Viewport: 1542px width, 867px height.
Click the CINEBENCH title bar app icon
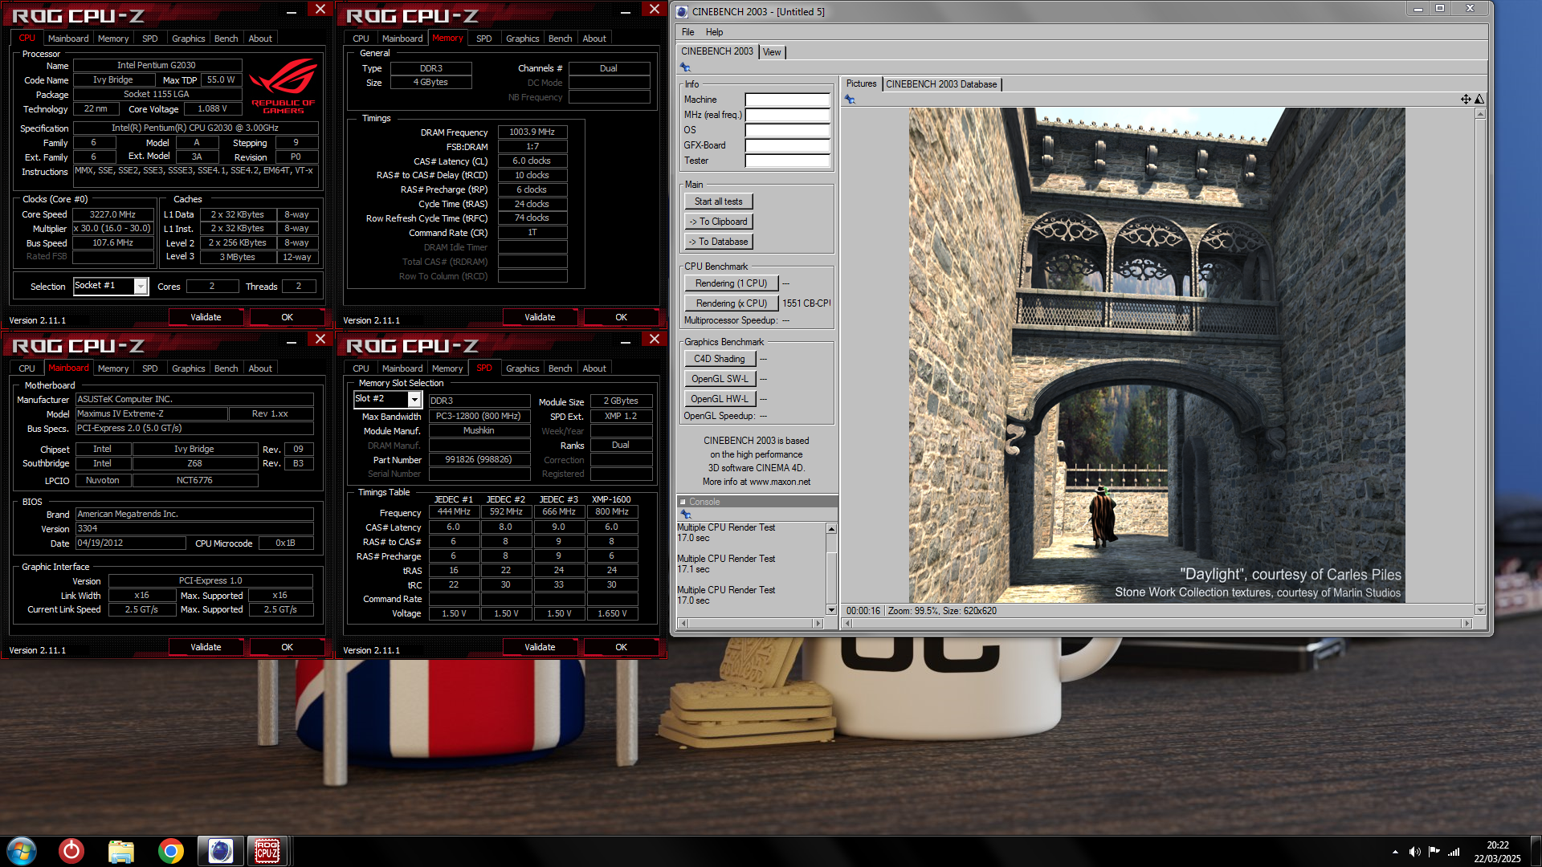click(682, 11)
